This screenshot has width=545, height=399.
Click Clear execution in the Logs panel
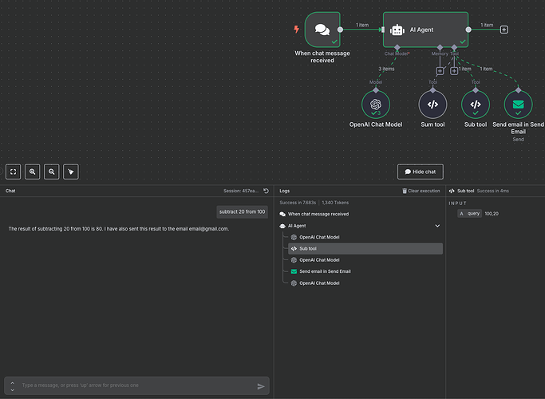(x=421, y=191)
